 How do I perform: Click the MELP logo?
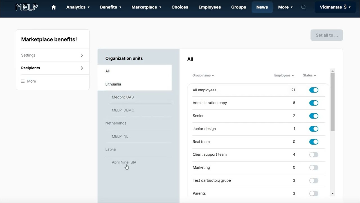(27, 7)
